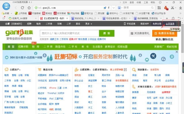
Task: Click the 本地生活服务 phone icon
Action: tap(134, 87)
